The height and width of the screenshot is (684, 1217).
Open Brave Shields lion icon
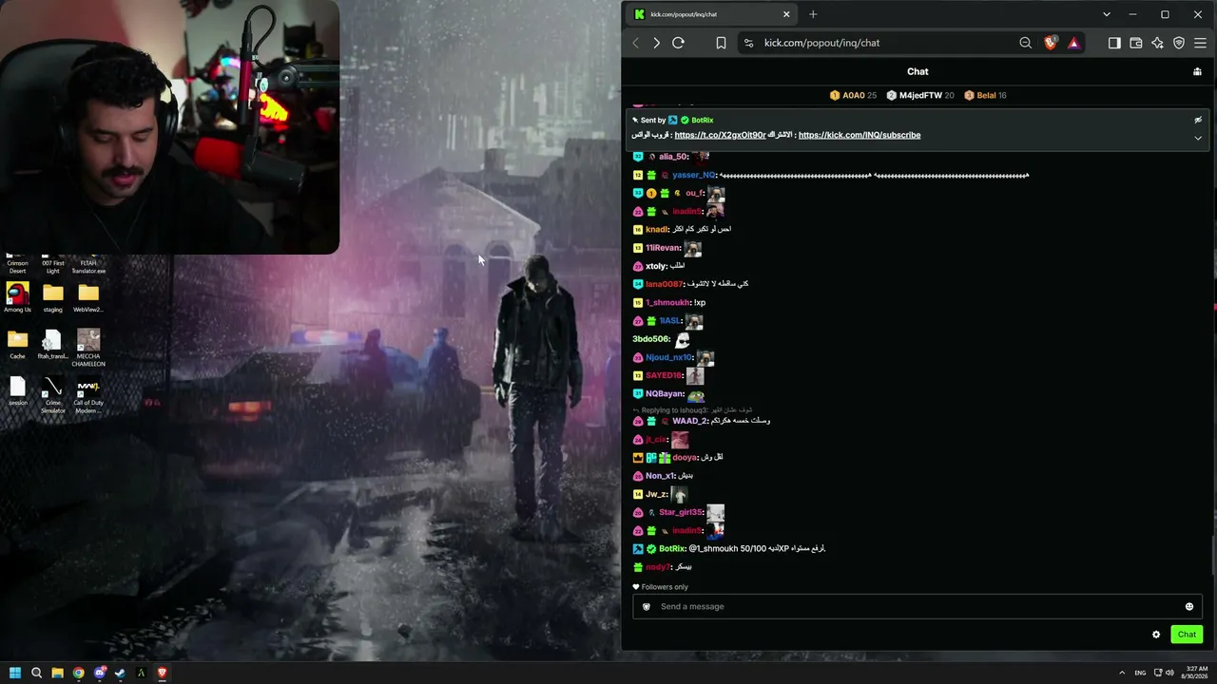coord(1051,43)
